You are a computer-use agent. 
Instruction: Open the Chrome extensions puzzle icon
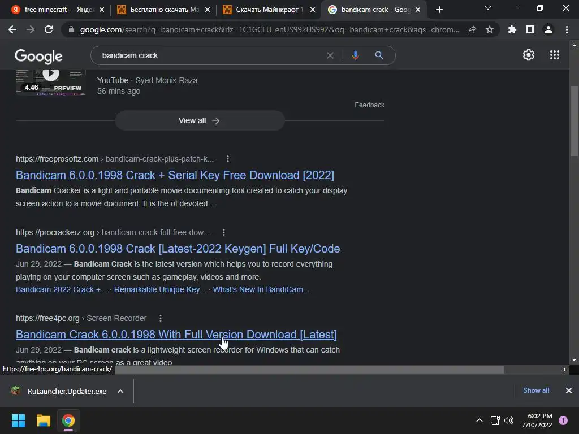[512, 29]
